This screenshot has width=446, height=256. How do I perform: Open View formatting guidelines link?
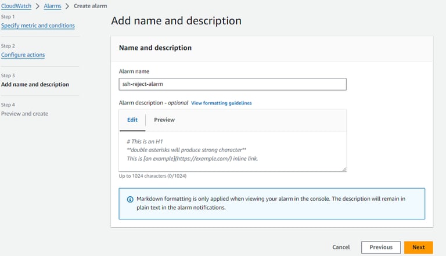pyautogui.click(x=221, y=103)
